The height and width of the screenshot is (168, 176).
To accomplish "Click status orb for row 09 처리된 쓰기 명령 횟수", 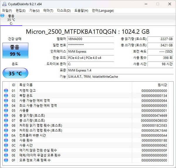I will click(6, 130).
